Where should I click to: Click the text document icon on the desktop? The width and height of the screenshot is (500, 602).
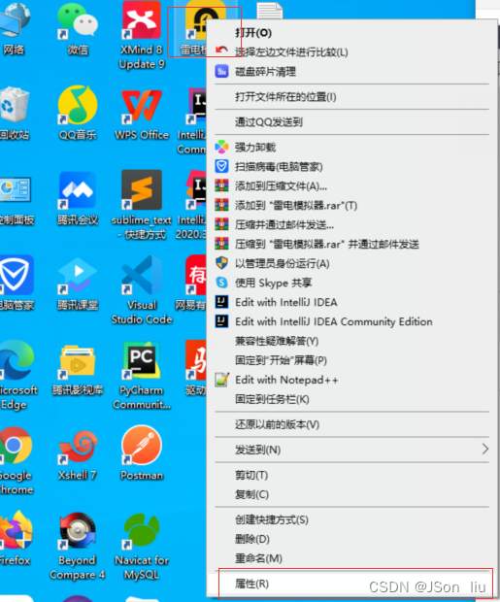coord(270,11)
